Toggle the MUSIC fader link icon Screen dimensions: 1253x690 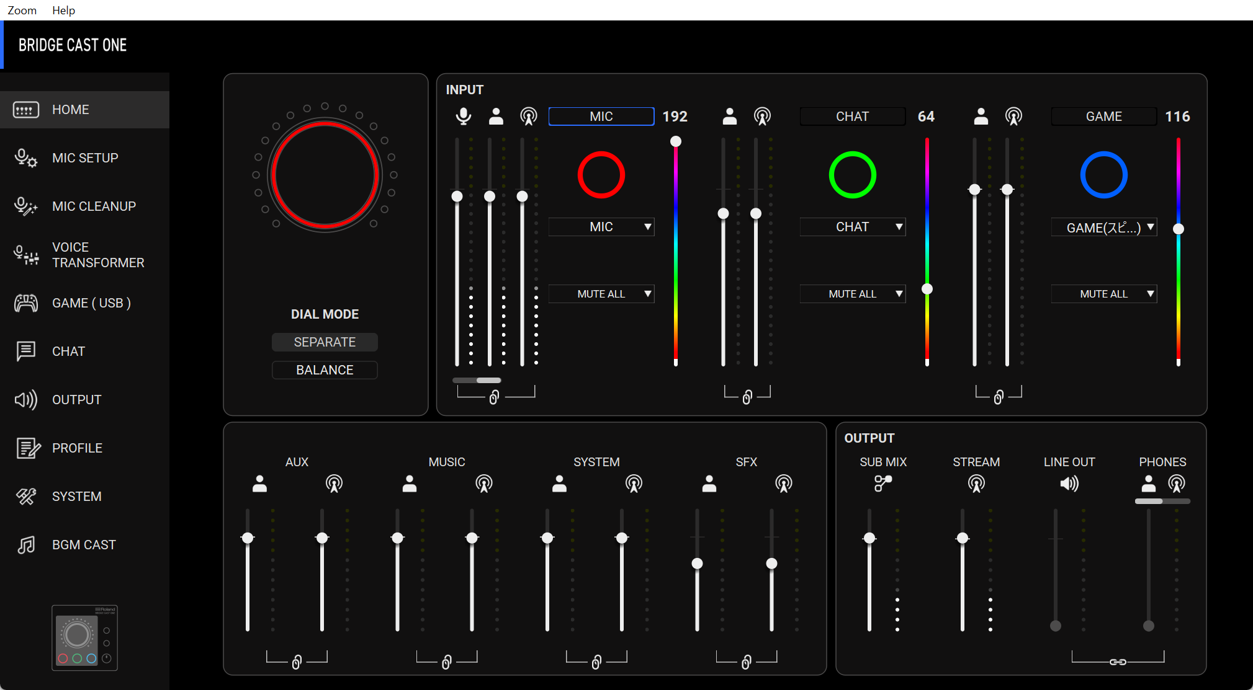[x=446, y=663]
